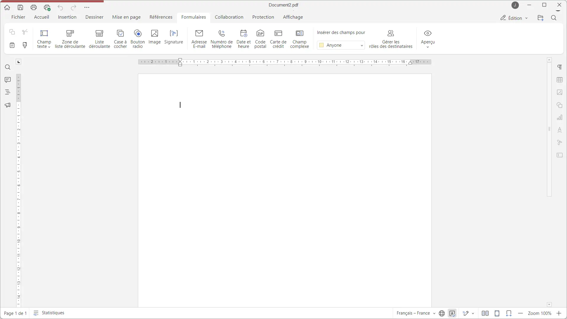The image size is (567, 319).
Task: Insert a Liste déroulante field
Action: [100, 39]
